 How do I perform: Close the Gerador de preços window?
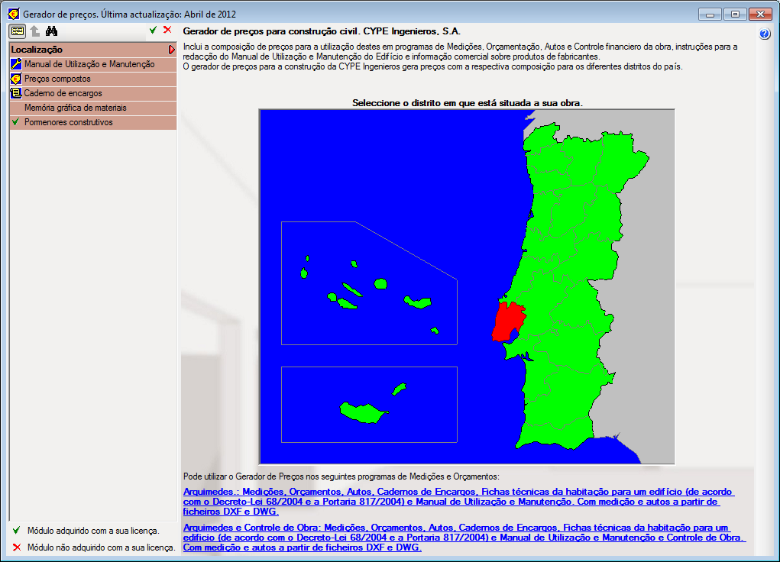click(760, 15)
